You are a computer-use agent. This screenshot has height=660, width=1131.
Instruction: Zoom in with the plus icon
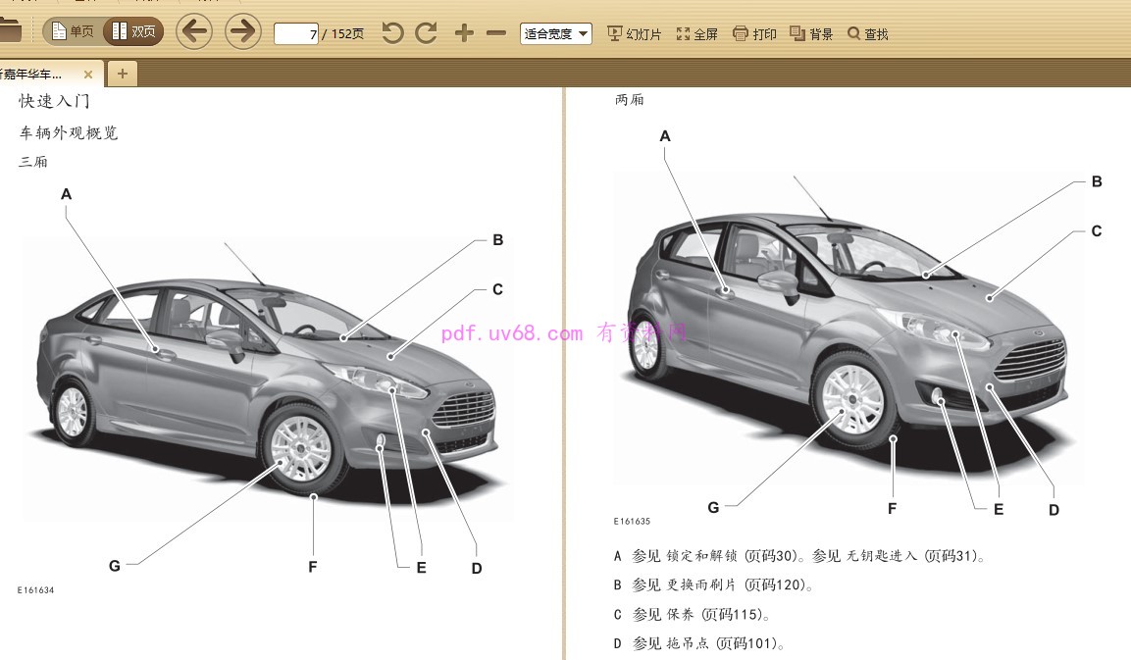[464, 33]
